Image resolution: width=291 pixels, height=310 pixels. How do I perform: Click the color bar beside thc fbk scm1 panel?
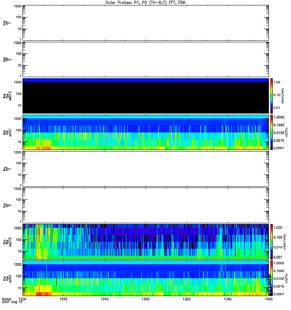pyautogui.click(x=272, y=278)
